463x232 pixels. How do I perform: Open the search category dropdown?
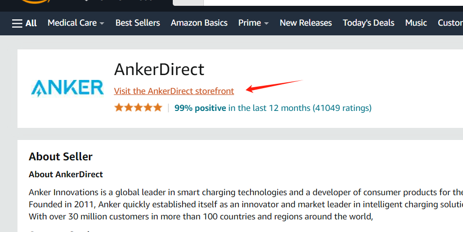click(x=188, y=2)
